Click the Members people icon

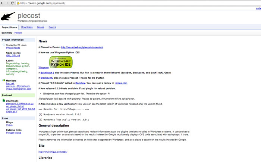4,80
